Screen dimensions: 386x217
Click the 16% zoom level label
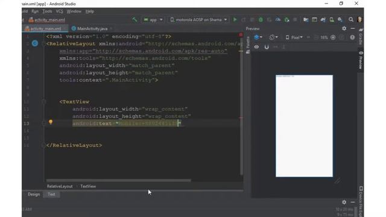[x=324, y=37]
